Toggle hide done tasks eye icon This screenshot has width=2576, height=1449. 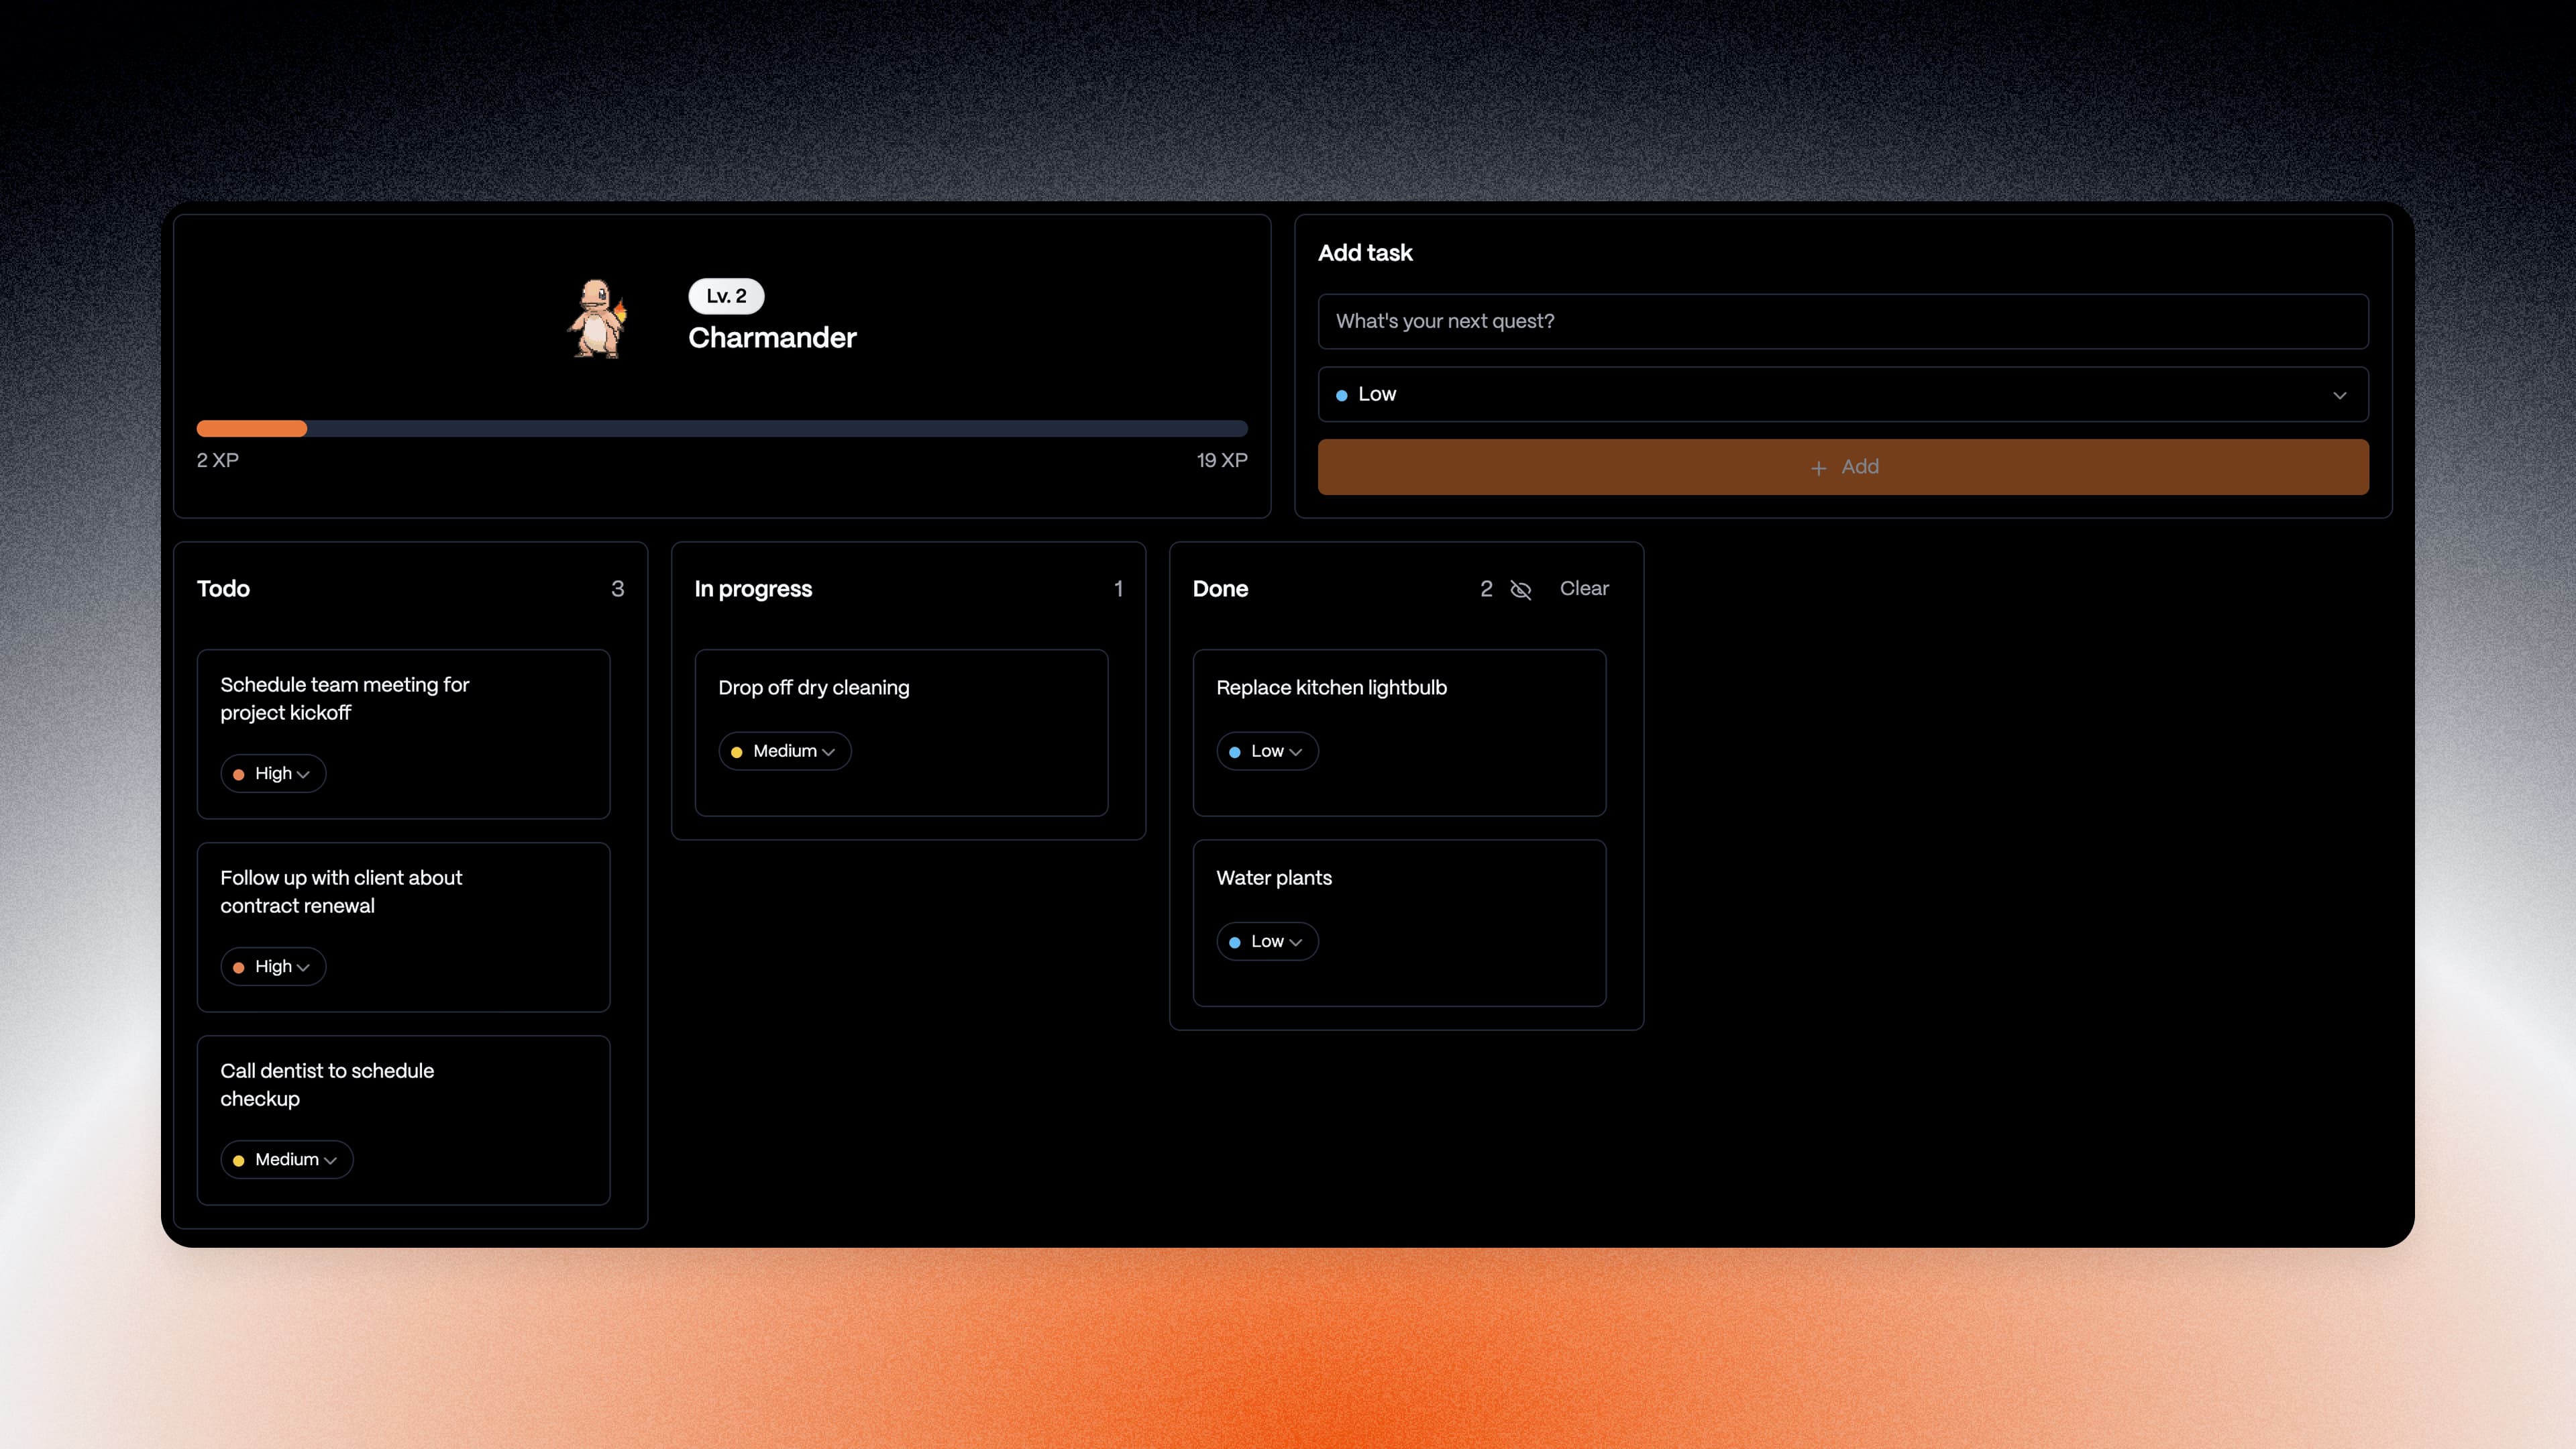point(1520,590)
